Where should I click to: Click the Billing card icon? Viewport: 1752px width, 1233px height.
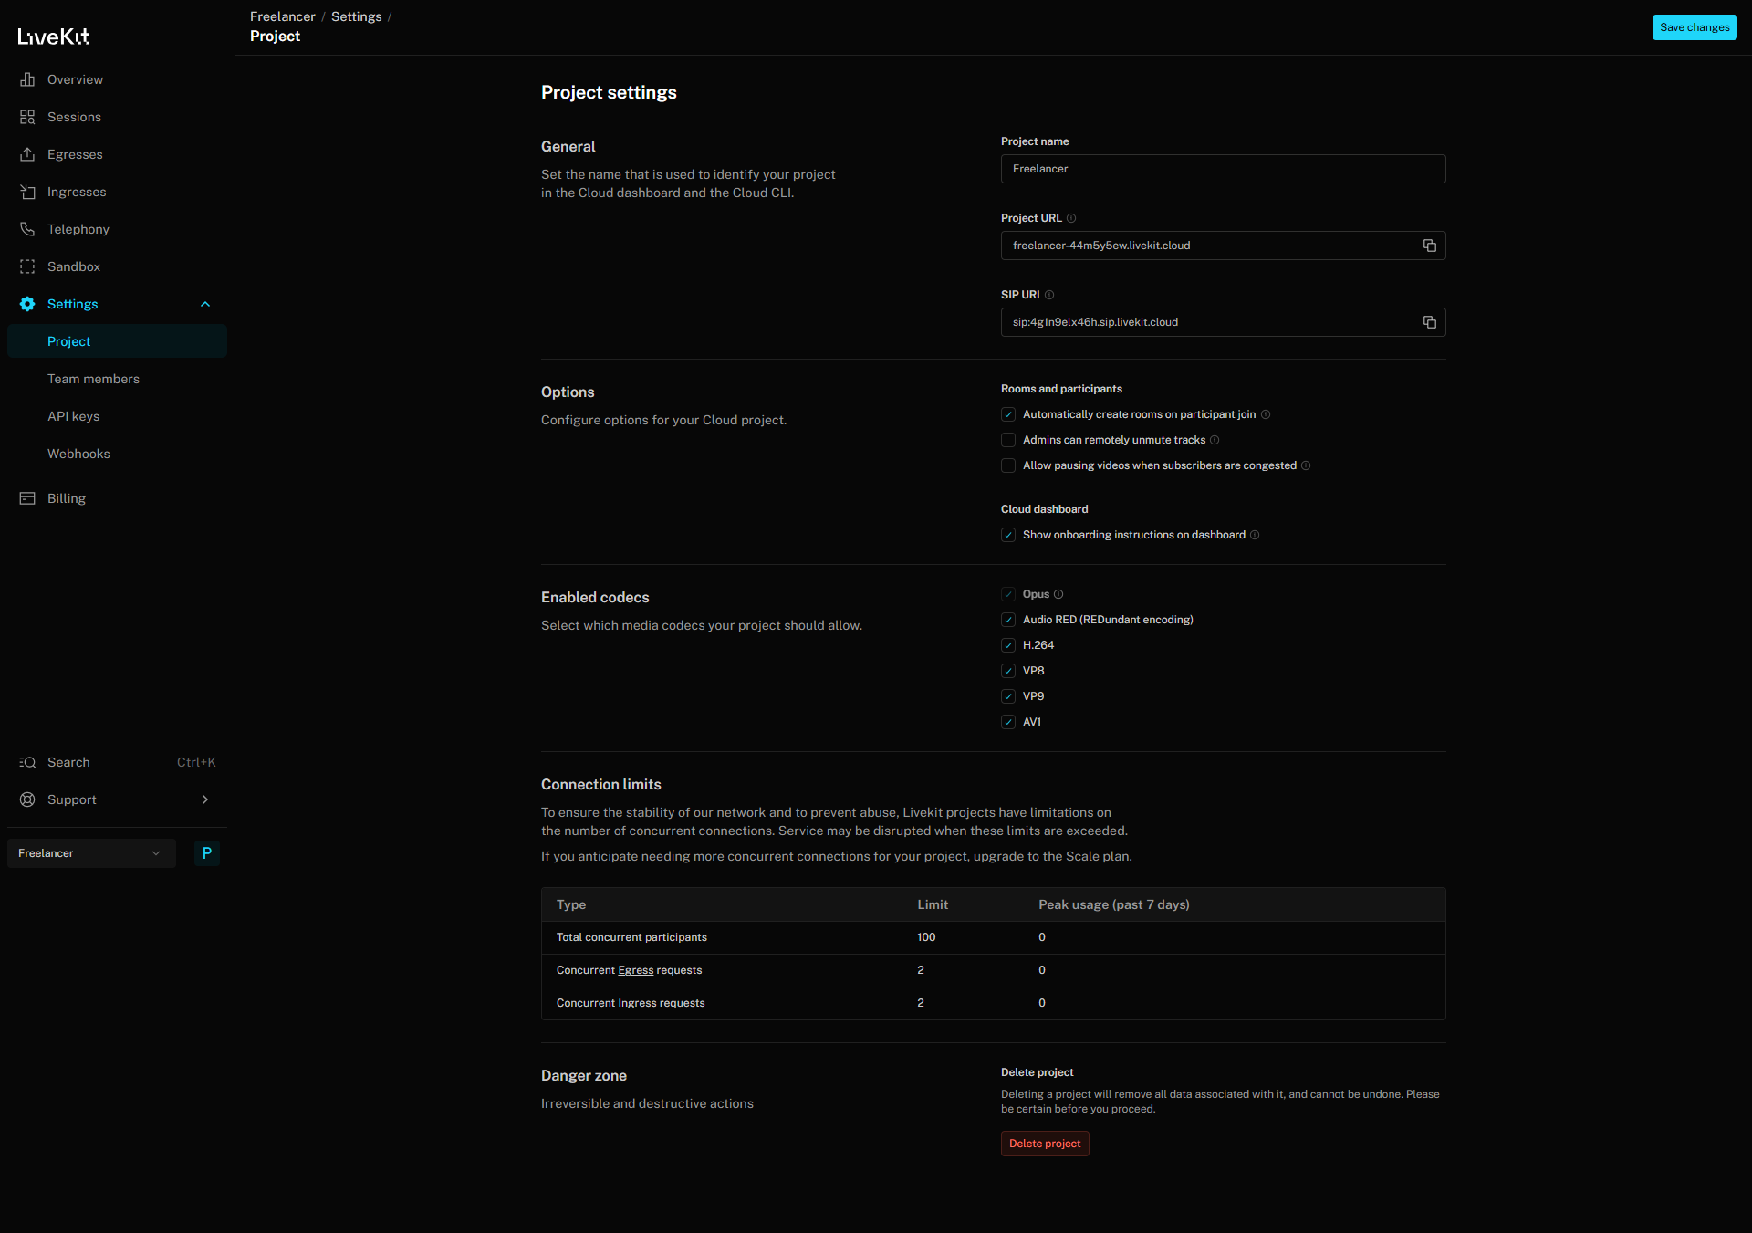[27, 498]
